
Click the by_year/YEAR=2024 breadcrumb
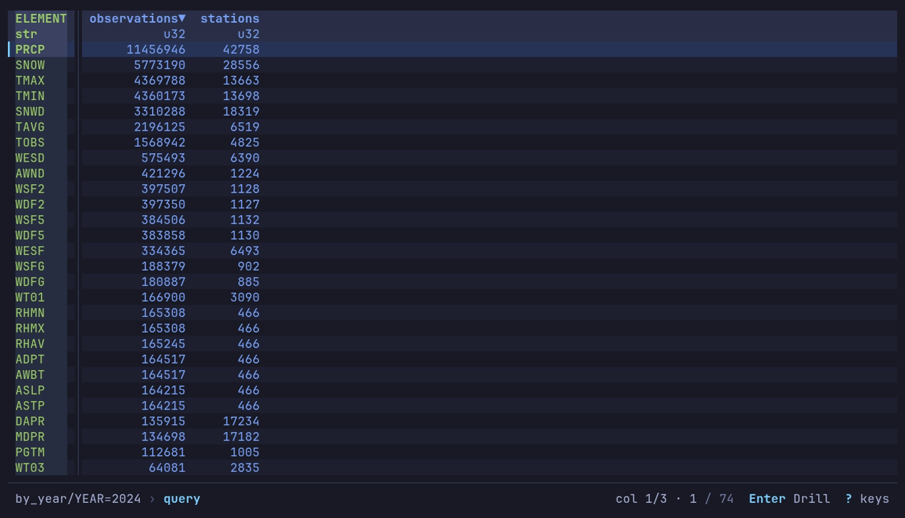tap(78, 499)
